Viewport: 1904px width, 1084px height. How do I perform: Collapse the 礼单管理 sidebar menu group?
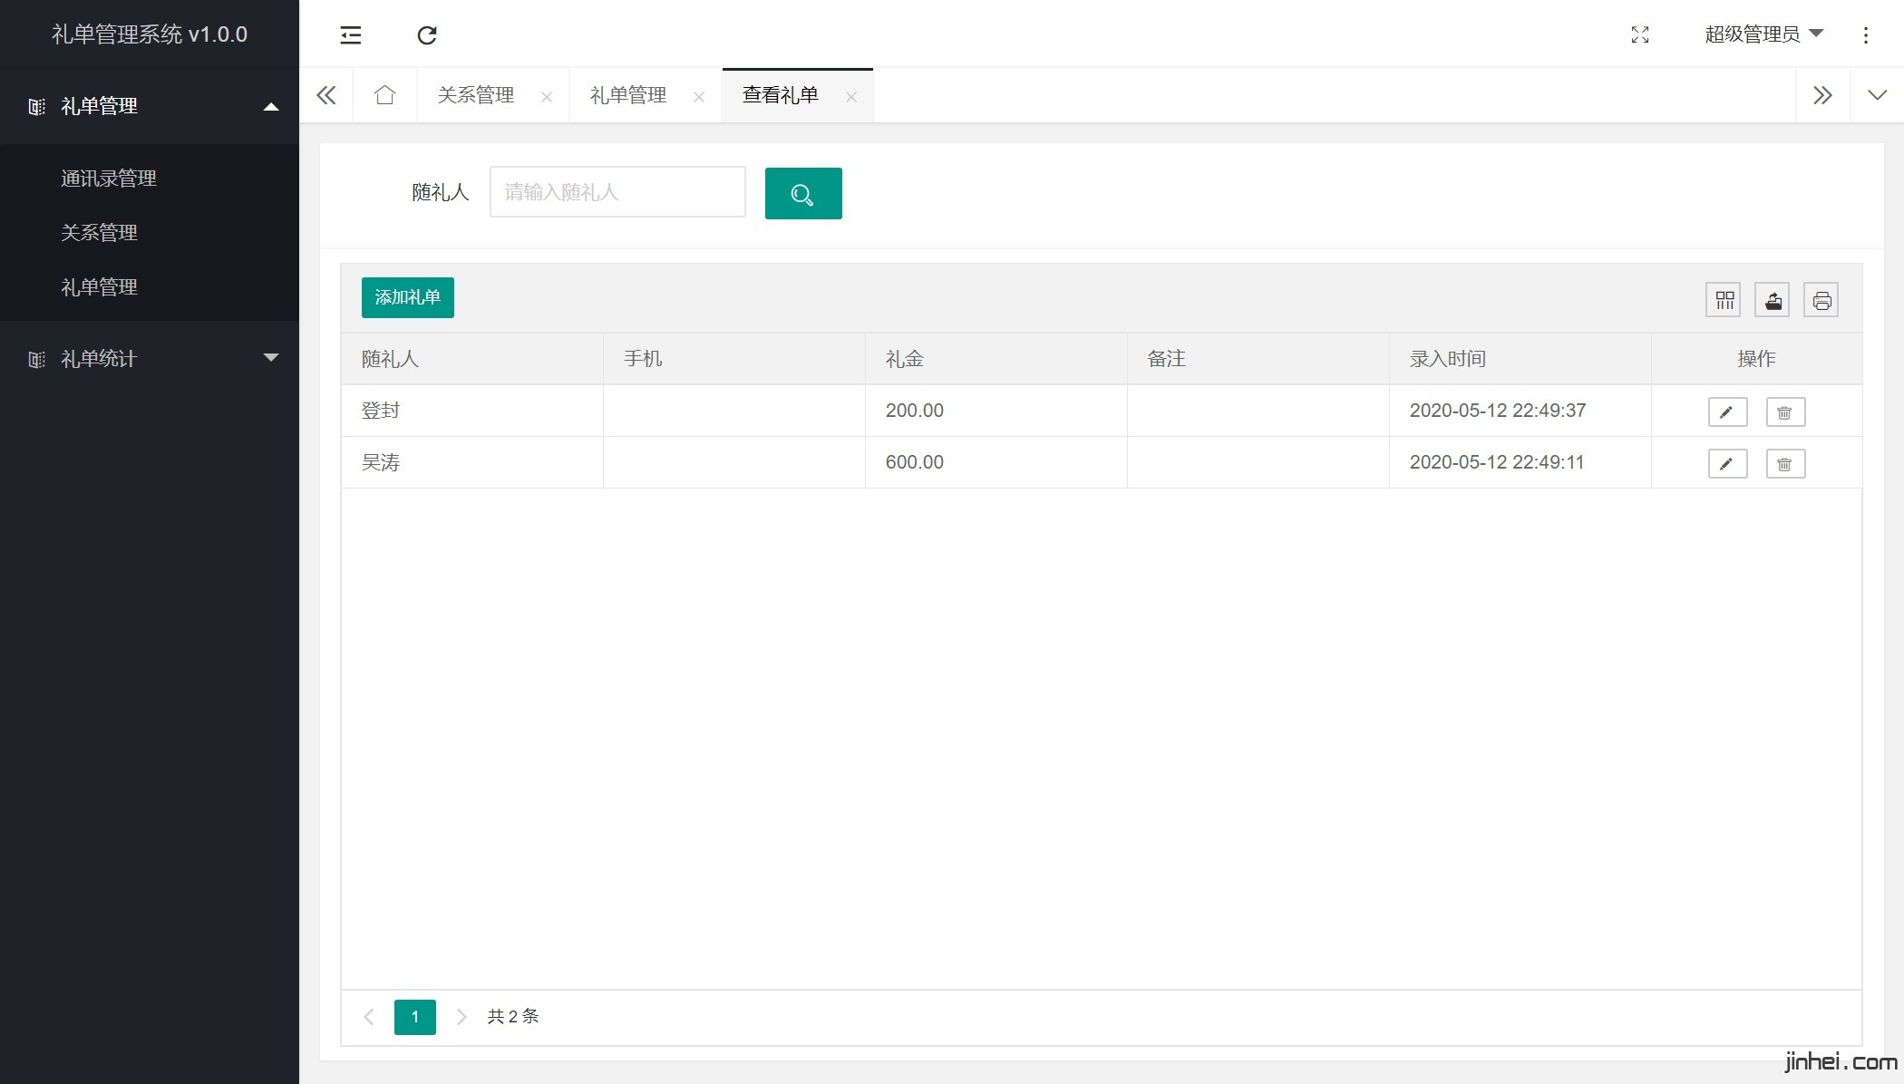coord(150,106)
